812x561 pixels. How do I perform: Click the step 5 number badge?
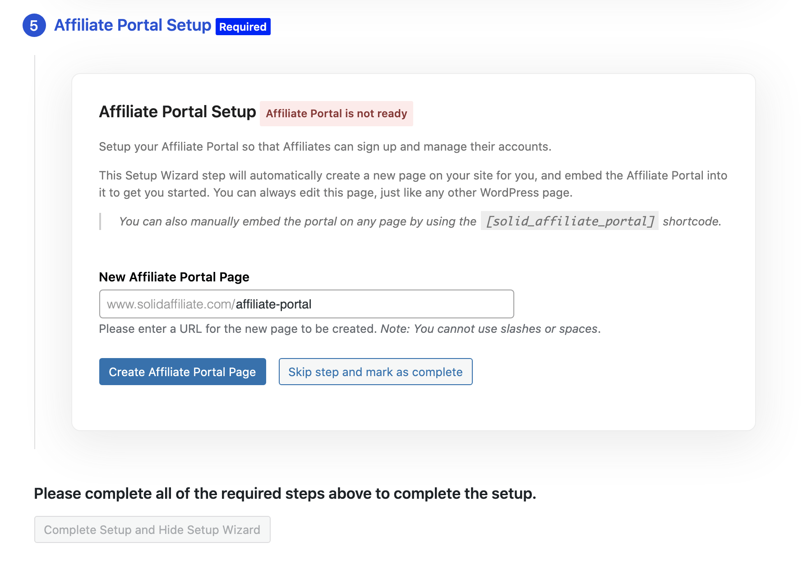coord(34,26)
